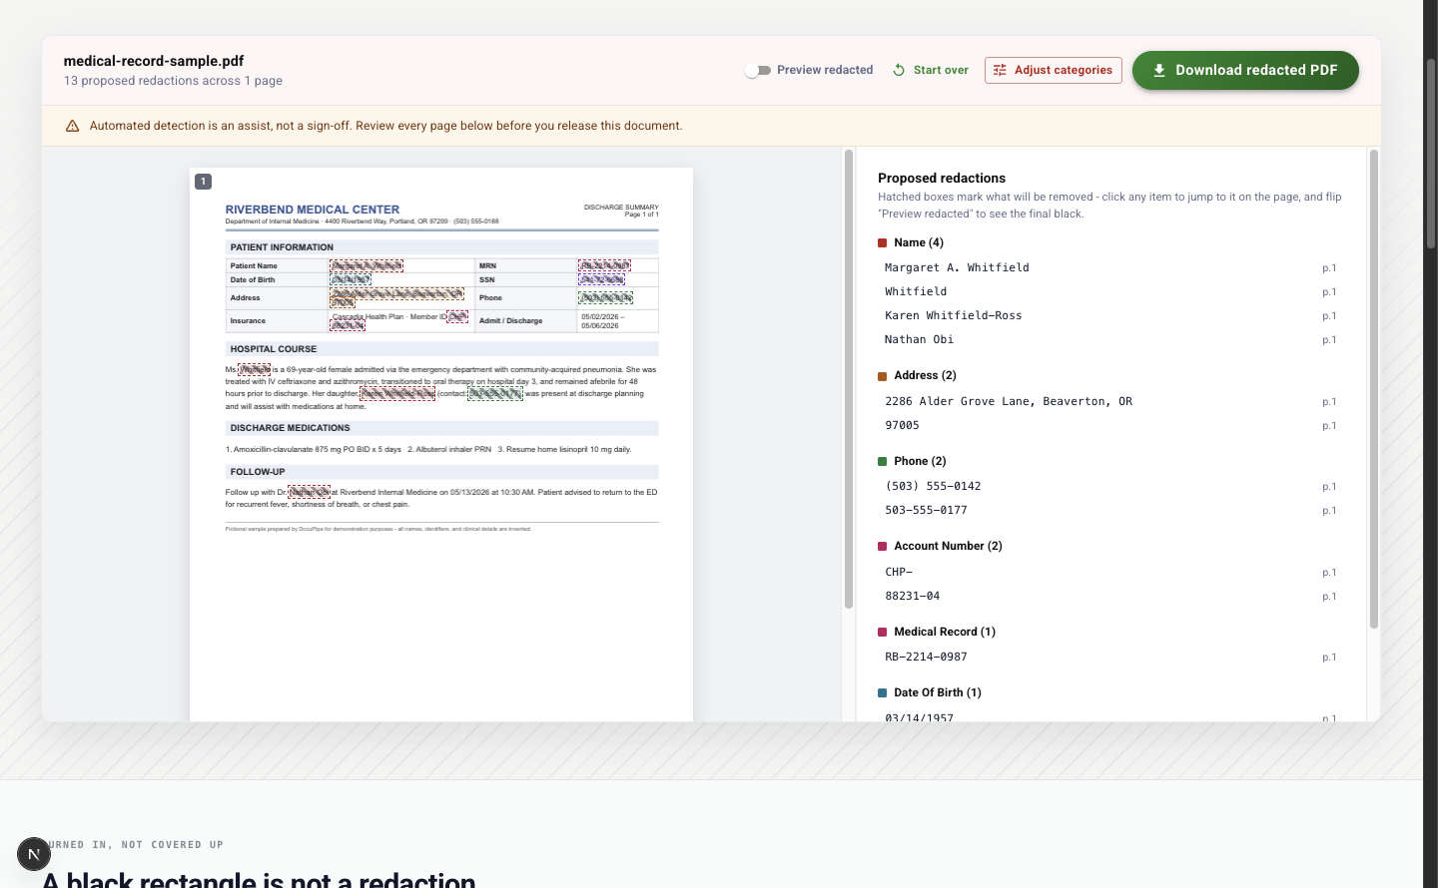Image resolution: width=1438 pixels, height=888 pixels.
Task: Select medical record RB-2214-0987
Action: tap(1110, 657)
